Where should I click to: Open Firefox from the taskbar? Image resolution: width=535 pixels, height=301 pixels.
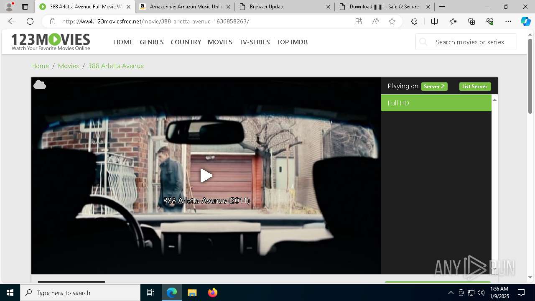pyautogui.click(x=213, y=293)
